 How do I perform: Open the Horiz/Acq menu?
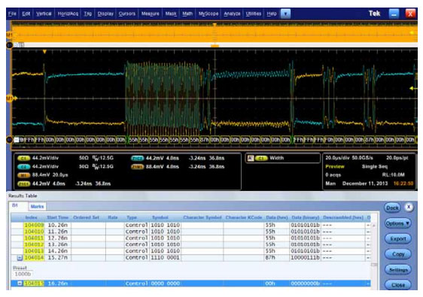(x=68, y=14)
